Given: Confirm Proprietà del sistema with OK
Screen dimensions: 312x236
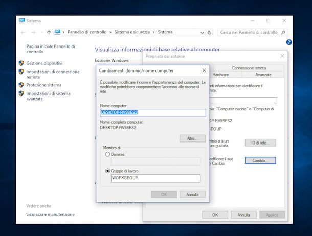Looking at the screenshot, I should pos(215,215).
